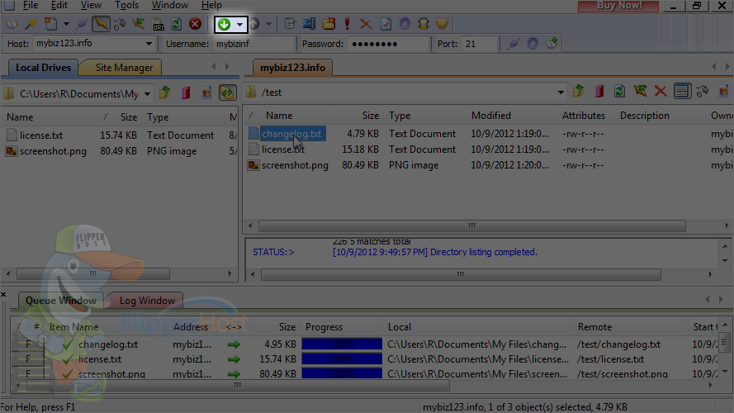Open the Properties document check icon
Viewport: 734px width, 413px height.
[x=386, y=24]
